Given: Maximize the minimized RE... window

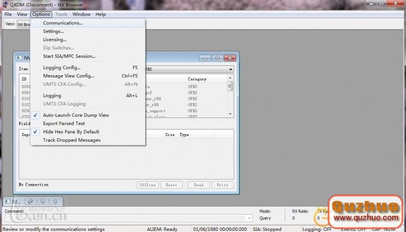Looking at the screenshot, I should click(x=43, y=201).
